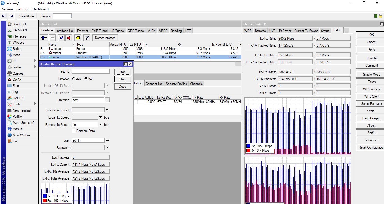
Task: Open the Dashboard menu
Action: click(40, 9)
